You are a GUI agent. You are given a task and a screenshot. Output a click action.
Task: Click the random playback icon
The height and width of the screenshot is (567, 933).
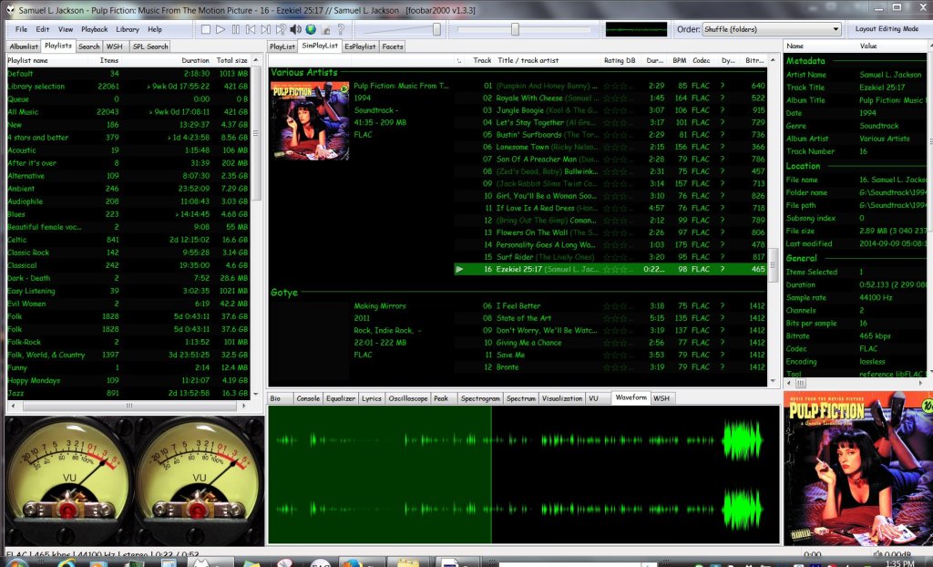[x=280, y=29]
